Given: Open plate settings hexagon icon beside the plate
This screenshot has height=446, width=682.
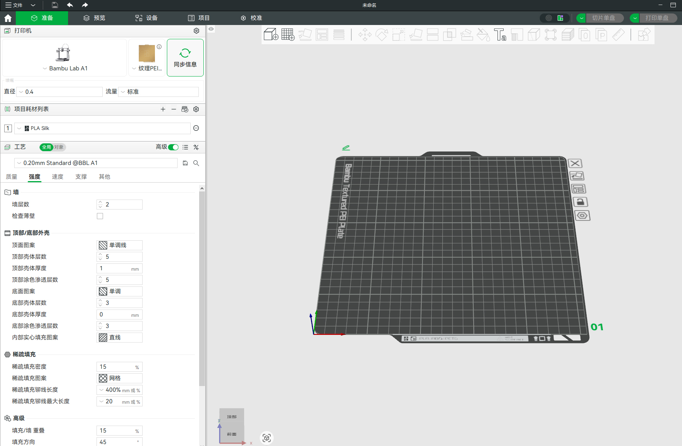Looking at the screenshot, I should pyautogui.click(x=582, y=215).
